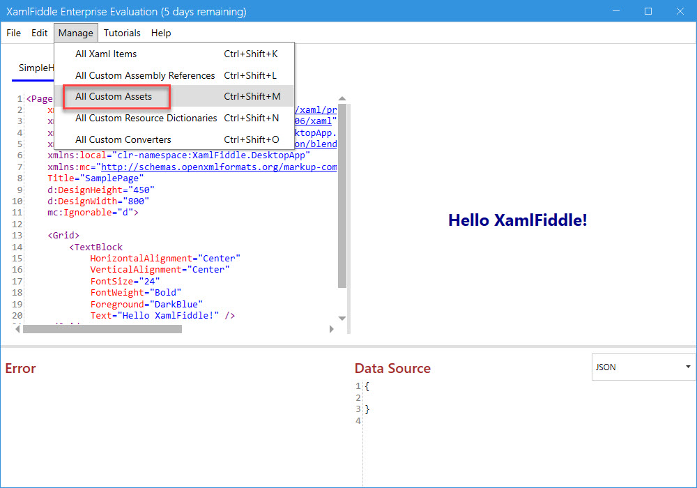Image resolution: width=697 pixels, height=488 pixels.
Task: Click the Ctrl+Shift+M shortcut label
Action: click(252, 96)
